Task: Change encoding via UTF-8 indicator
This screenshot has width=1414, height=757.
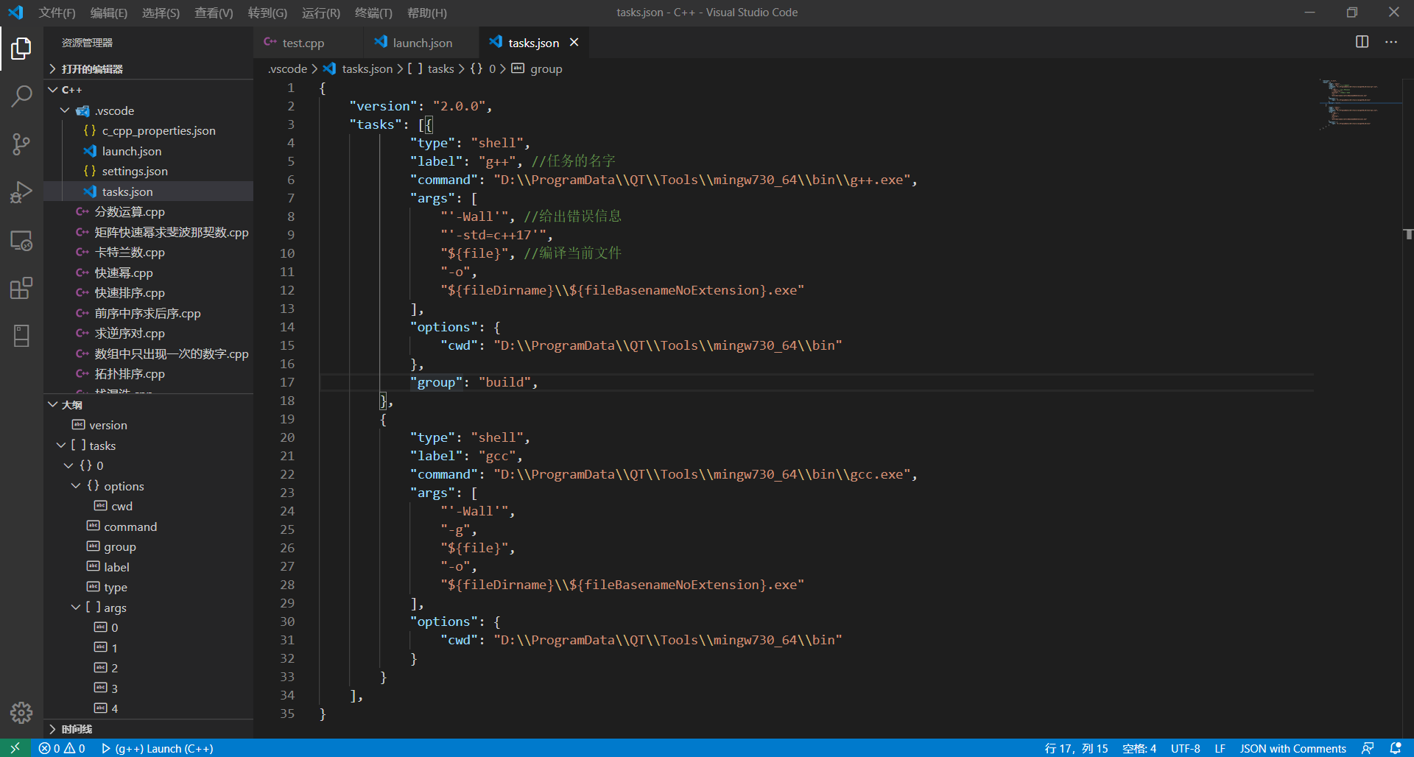Action: (1186, 748)
